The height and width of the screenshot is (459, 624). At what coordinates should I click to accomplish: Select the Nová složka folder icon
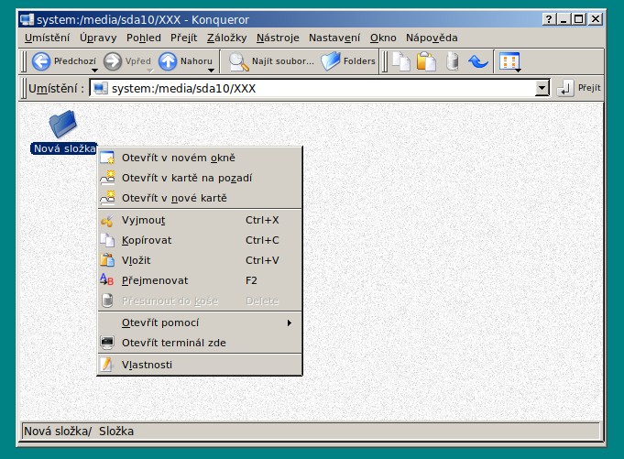click(62, 123)
